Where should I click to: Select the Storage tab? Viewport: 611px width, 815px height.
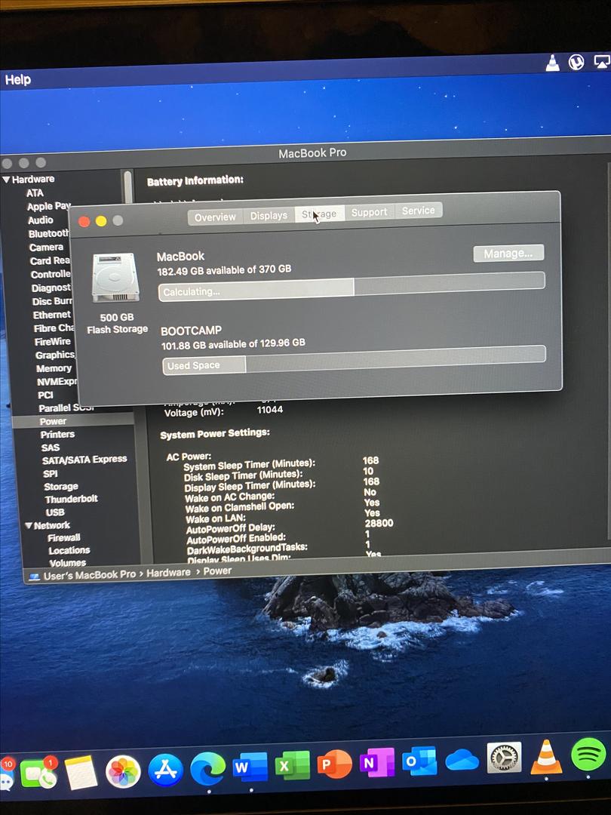(319, 214)
